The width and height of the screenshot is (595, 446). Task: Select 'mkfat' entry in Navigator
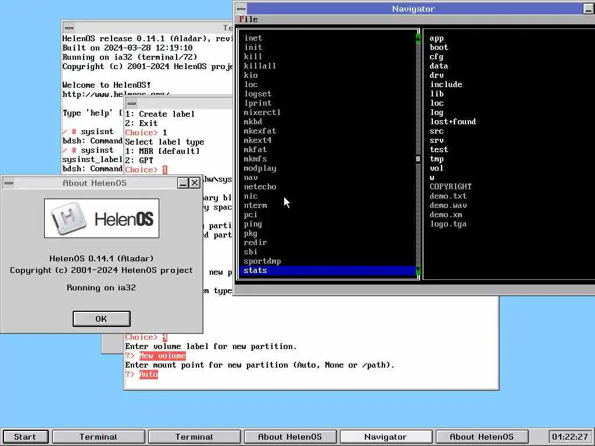tap(256, 149)
